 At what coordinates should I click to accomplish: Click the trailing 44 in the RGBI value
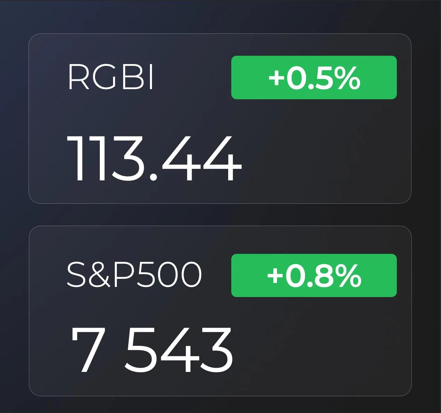click(200, 159)
